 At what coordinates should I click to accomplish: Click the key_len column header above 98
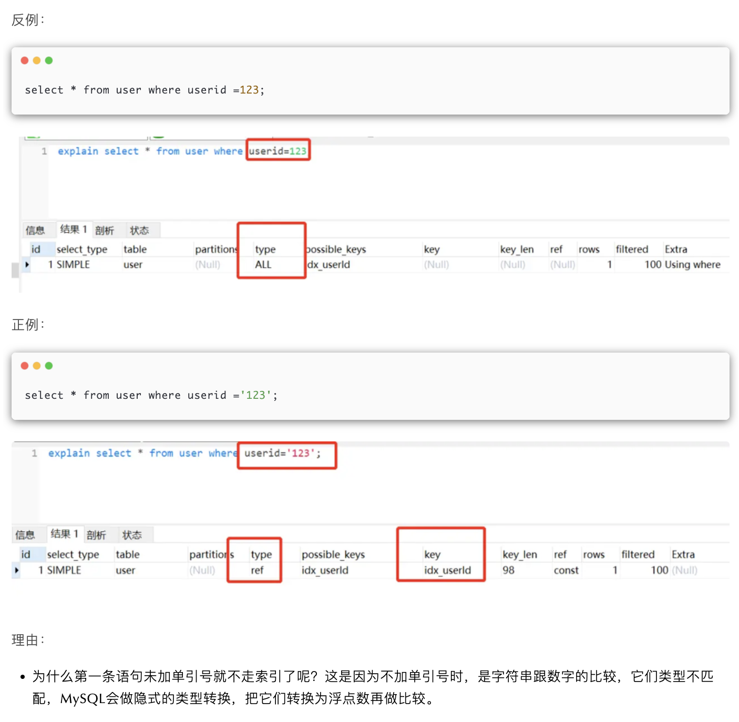(x=519, y=554)
